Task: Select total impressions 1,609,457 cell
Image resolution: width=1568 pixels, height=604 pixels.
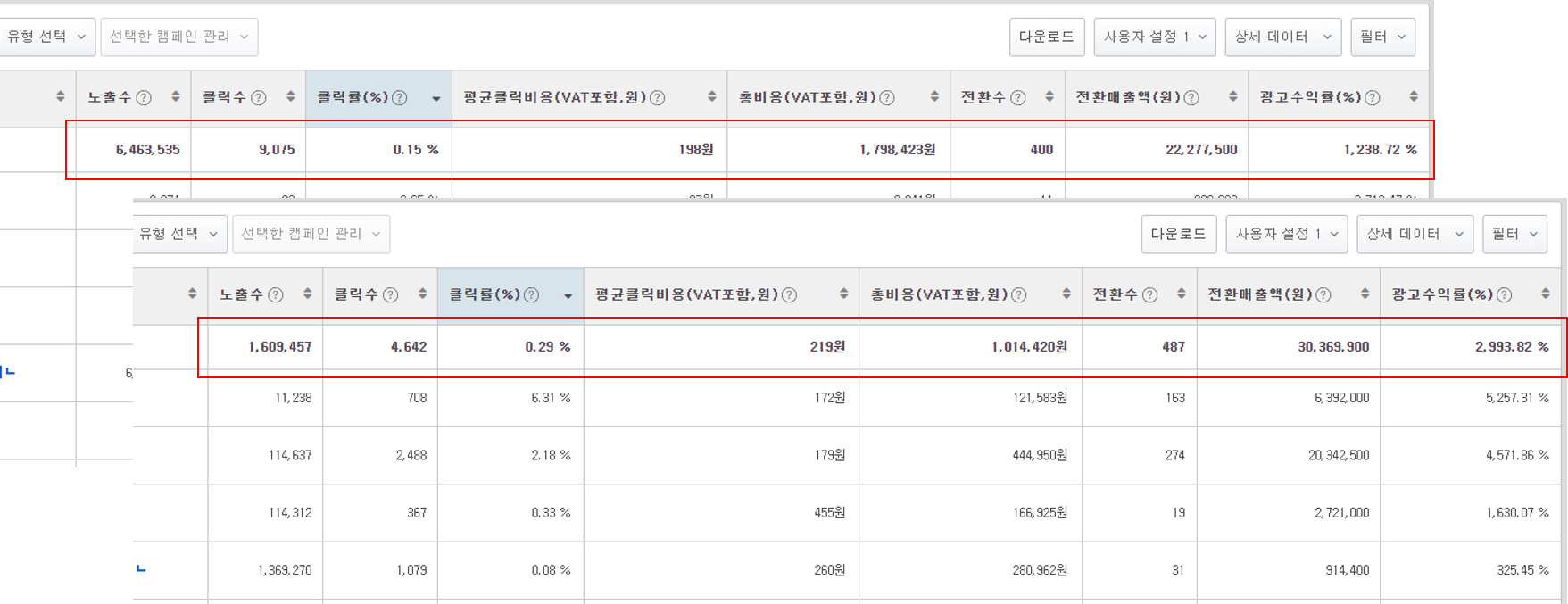Action: 266,347
